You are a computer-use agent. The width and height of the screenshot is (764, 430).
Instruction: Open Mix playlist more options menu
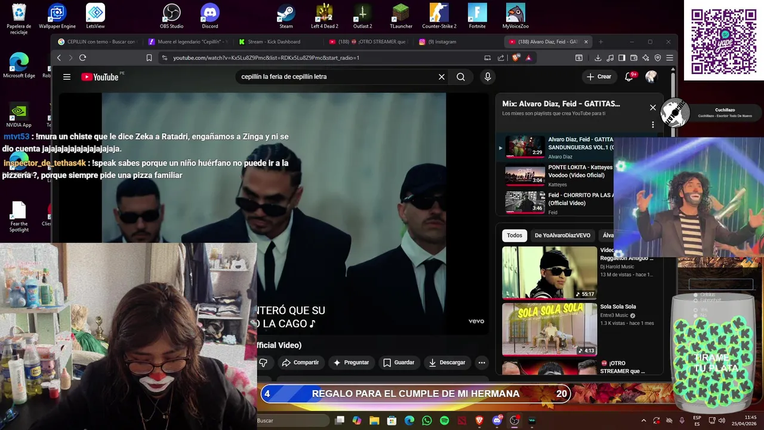click(652, 125)
